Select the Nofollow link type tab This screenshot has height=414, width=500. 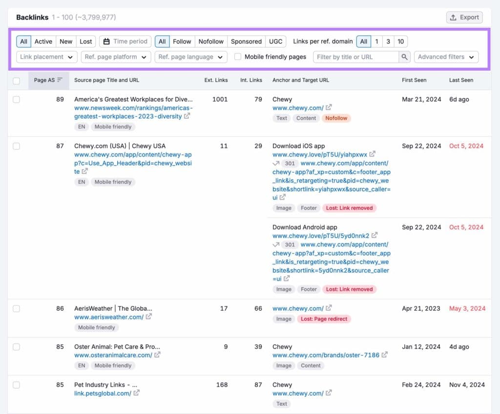[x=211, y=42]
